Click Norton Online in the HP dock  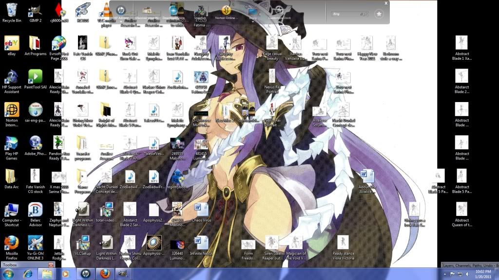[226, 12]
